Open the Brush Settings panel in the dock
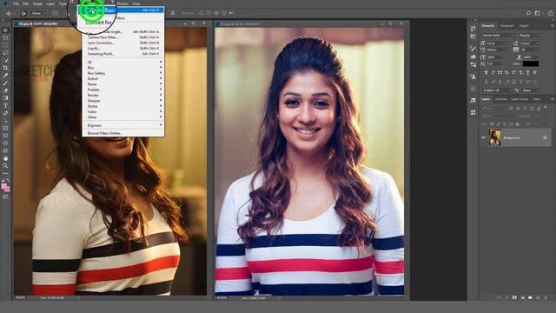Viewport: 556px width, 313px height. pyautogui.click(x=473, y=49)
